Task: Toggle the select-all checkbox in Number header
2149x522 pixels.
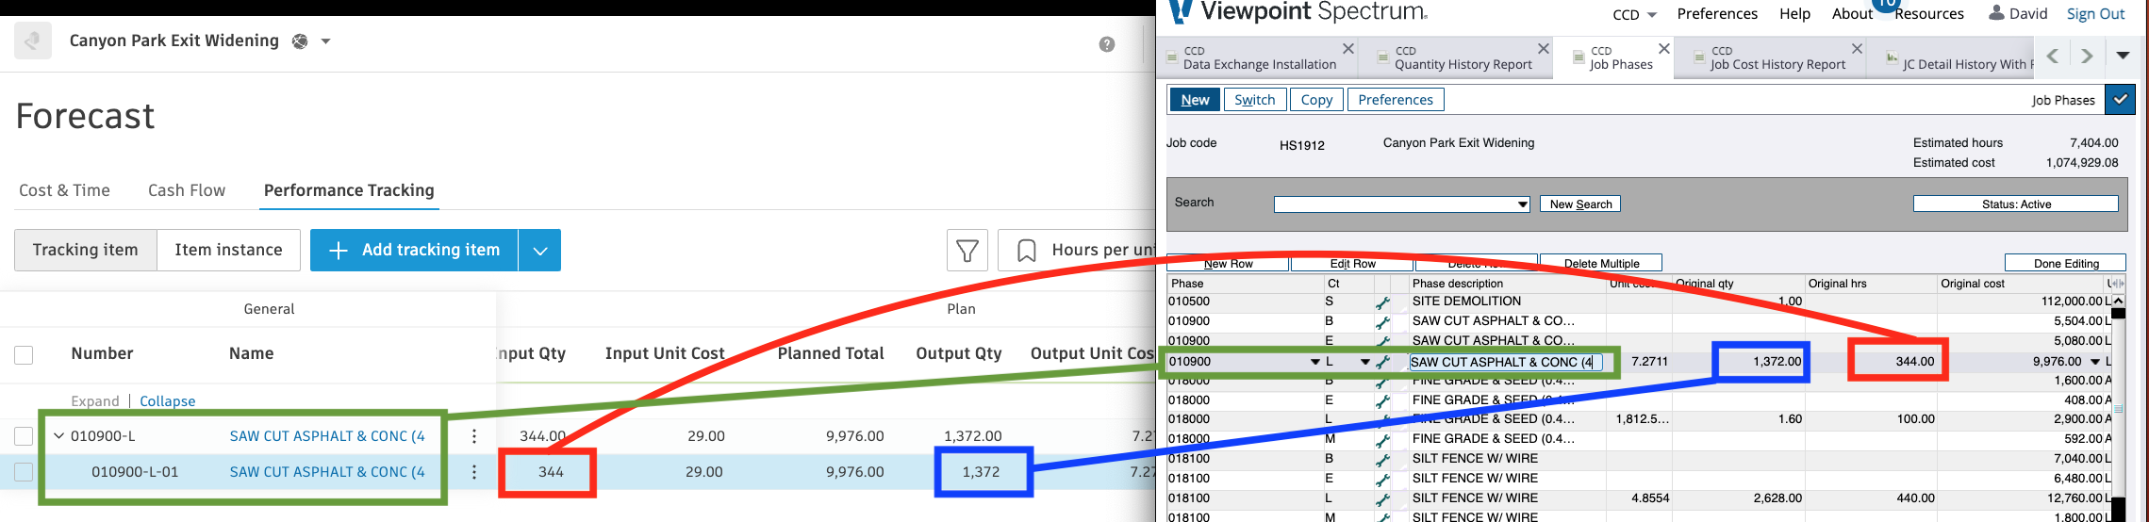Action: (x=24, y=354)
